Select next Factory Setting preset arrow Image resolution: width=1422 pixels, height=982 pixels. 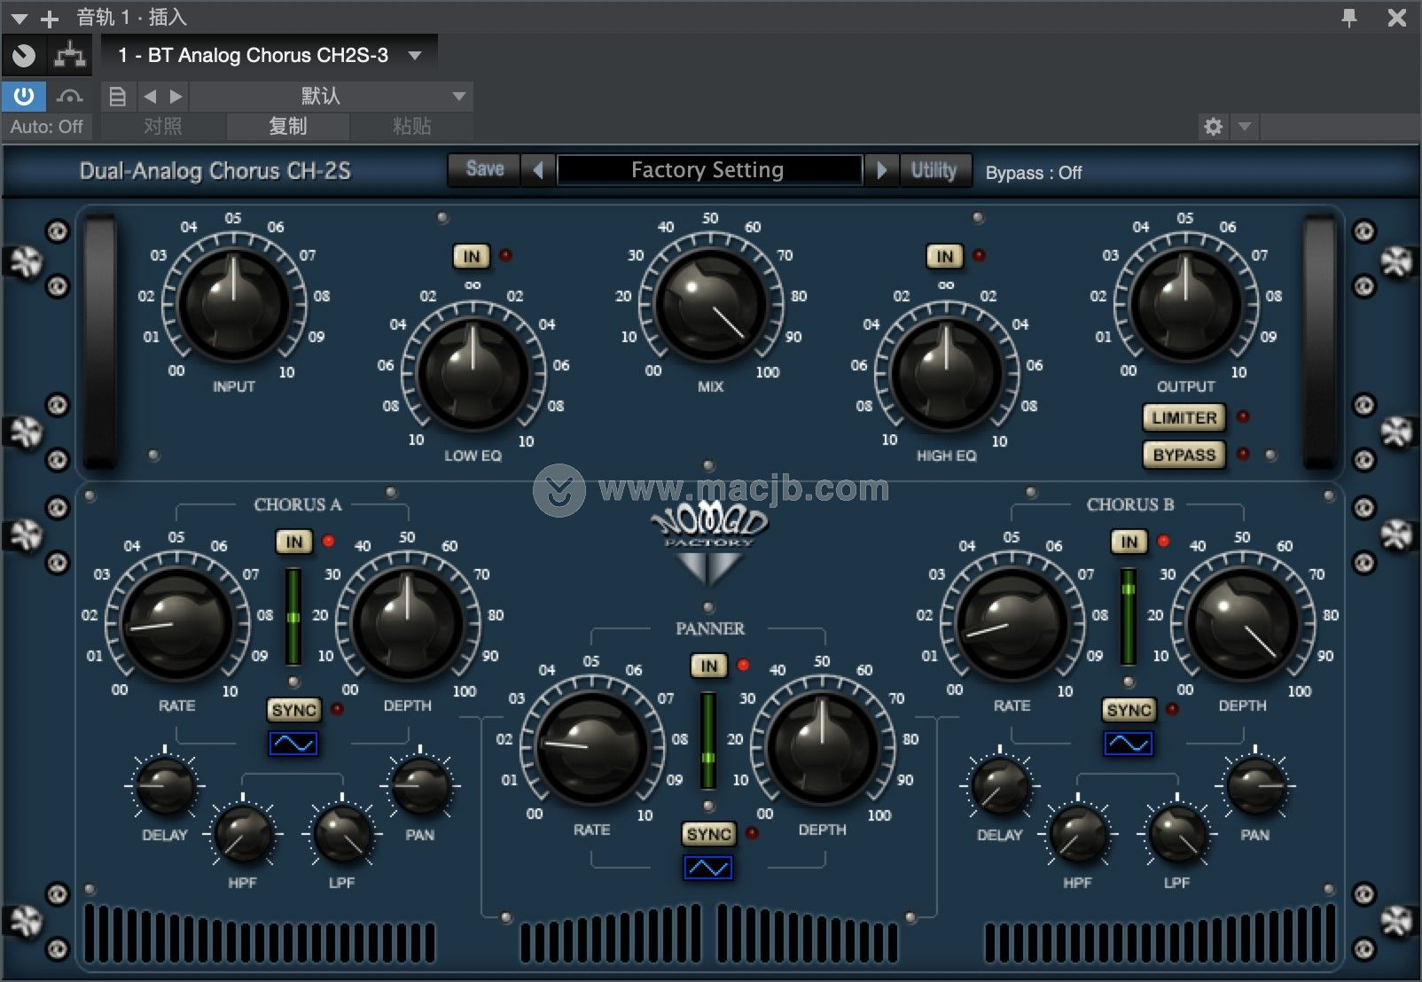(881, 169)
